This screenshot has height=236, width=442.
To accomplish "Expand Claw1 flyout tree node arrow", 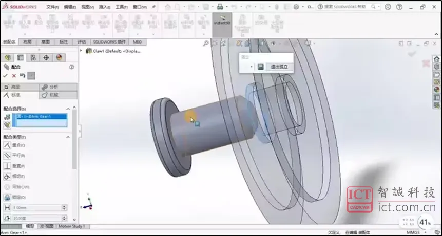I will (81, 51).
